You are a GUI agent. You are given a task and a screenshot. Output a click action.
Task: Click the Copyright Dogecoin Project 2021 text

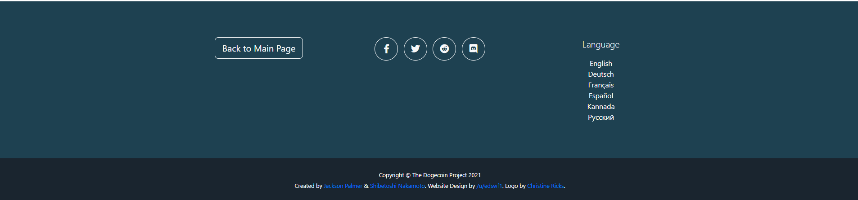[430, 175]
